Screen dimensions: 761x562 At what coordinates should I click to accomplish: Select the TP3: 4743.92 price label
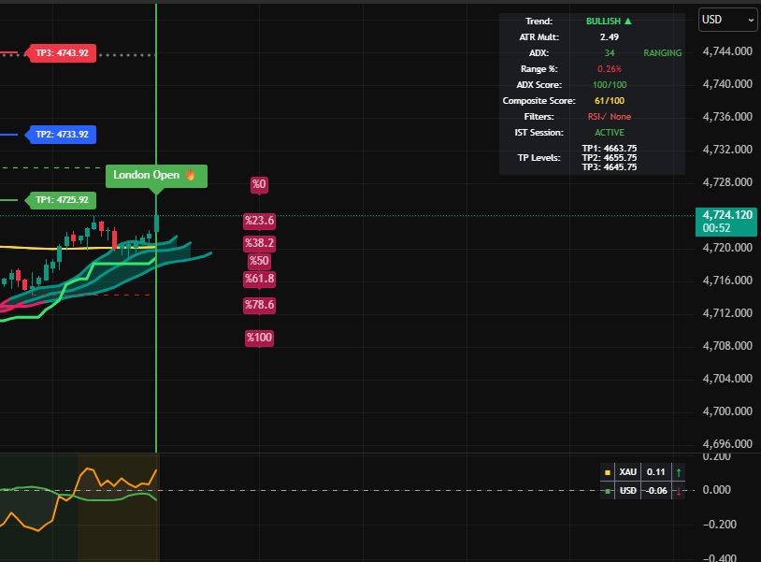click(x=62, y=53)
